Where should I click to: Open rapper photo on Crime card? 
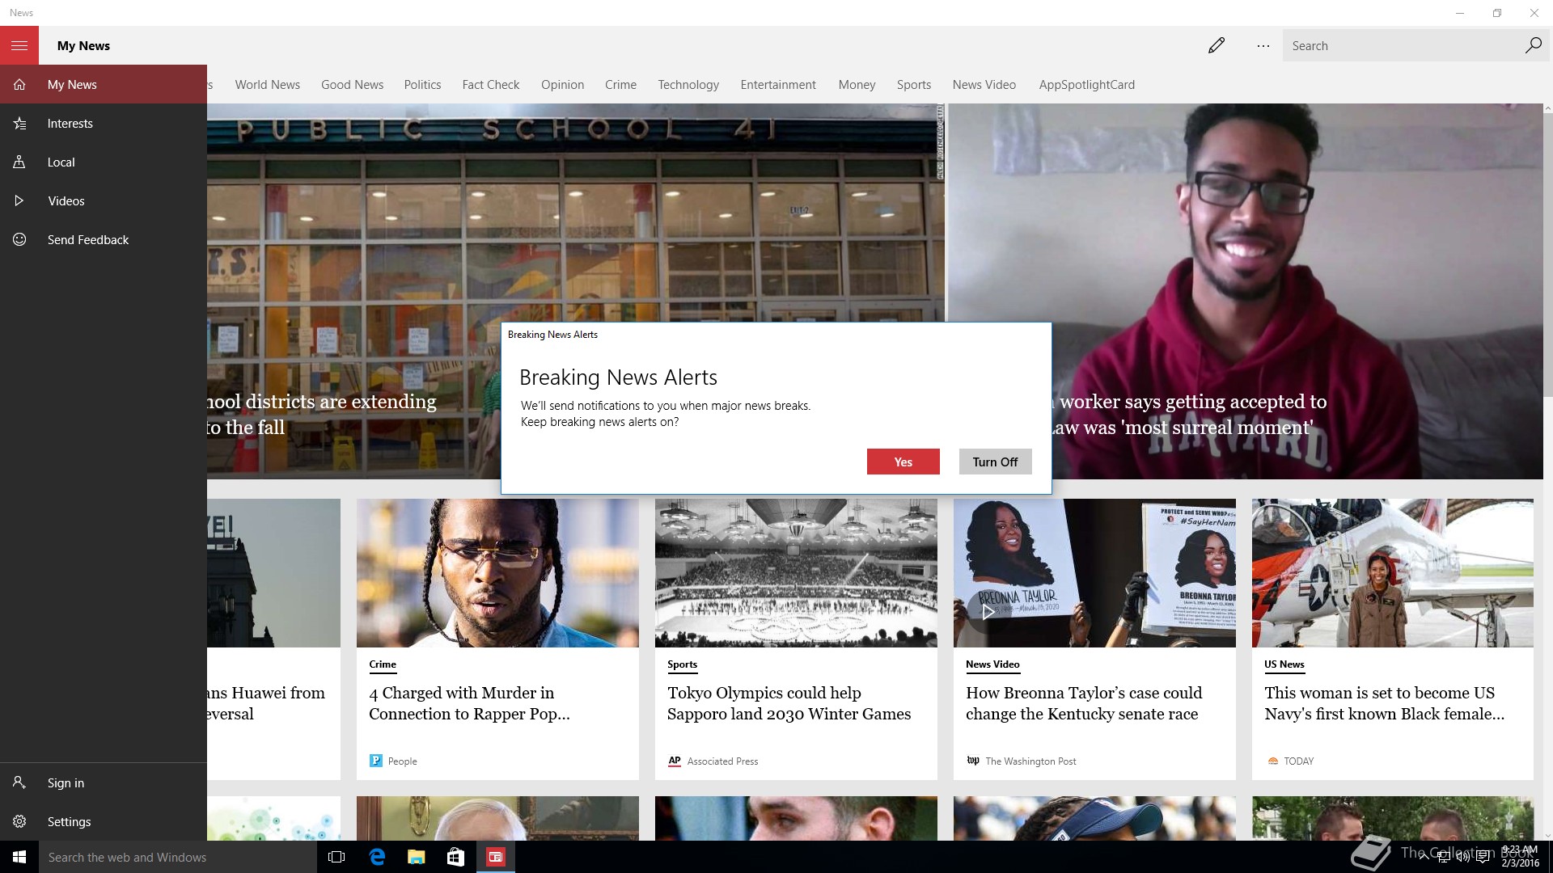497,572
